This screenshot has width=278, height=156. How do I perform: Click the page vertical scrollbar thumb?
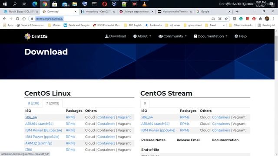tap(276, 48)
